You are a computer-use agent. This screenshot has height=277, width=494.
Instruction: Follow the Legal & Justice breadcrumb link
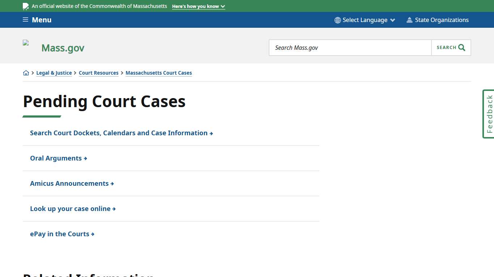coord(54,73)
